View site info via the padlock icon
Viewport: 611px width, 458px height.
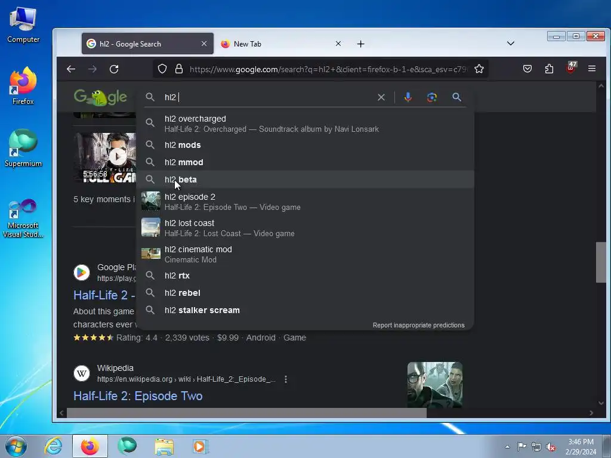[179, 69]
